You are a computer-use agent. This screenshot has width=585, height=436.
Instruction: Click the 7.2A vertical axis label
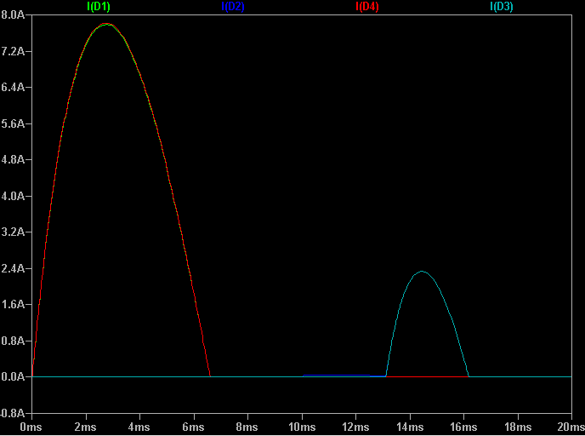coord(13,51)
